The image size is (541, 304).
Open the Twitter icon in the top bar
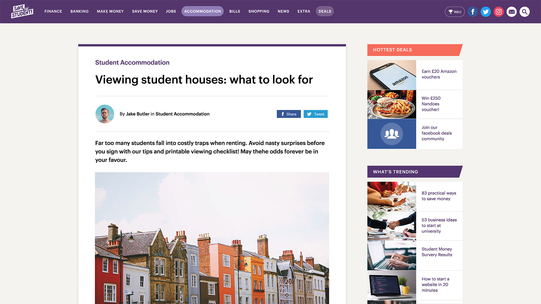point(485,12)
